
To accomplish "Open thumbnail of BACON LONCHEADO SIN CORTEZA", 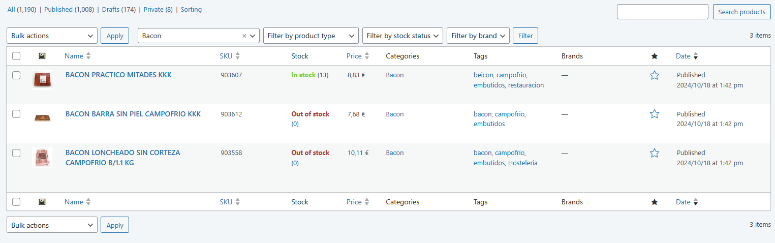I will [42, 158].
